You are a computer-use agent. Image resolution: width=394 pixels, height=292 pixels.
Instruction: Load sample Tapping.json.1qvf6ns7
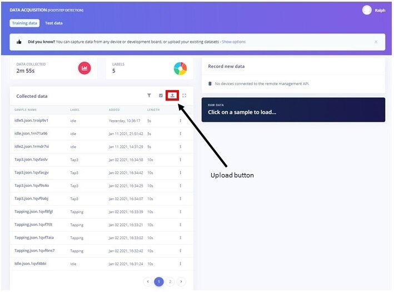tap(34, 251)
